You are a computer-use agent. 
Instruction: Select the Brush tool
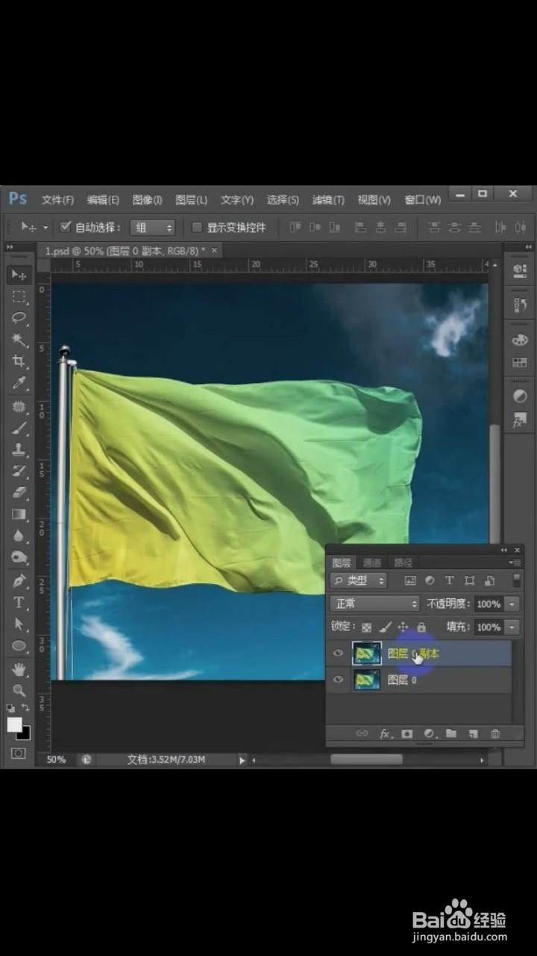coord(19,429)
